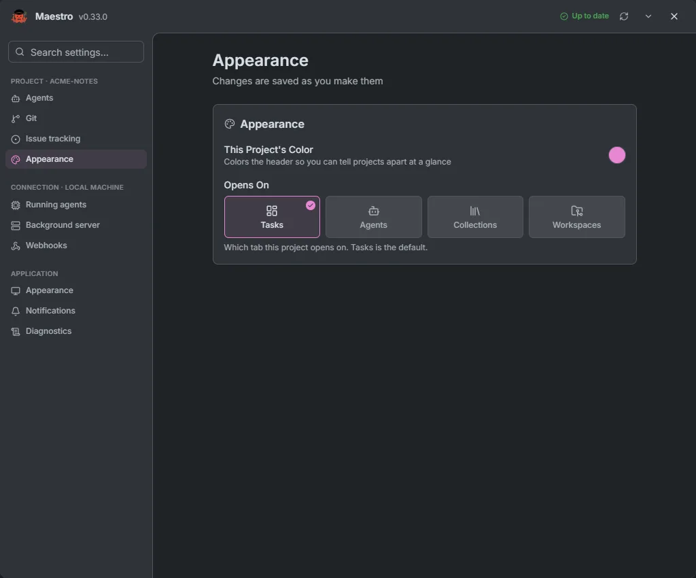The width and height of the screenshot is (696, 578).
Task: Click the library icon on Collections card
Action: (x=475, y=210)
